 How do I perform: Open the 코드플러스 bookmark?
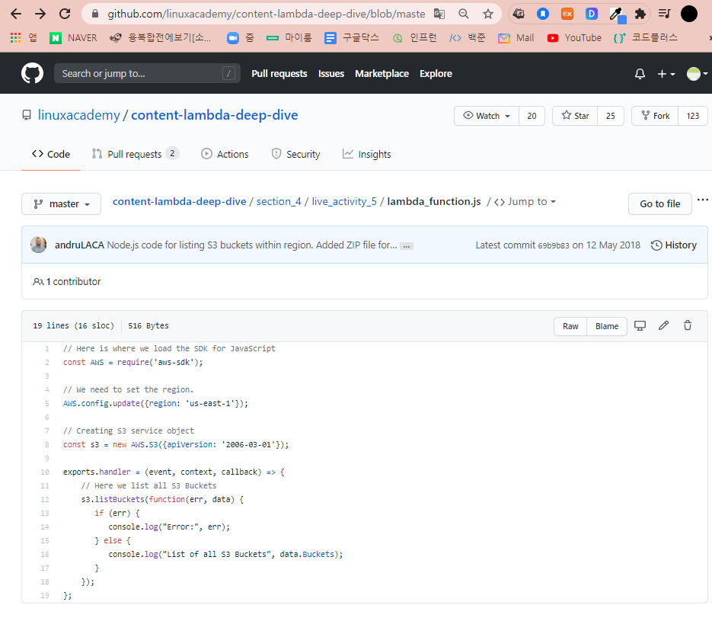point(645,37)
